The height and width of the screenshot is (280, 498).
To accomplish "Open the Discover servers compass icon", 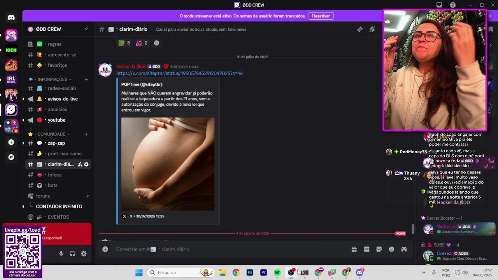I will [11, 157].
